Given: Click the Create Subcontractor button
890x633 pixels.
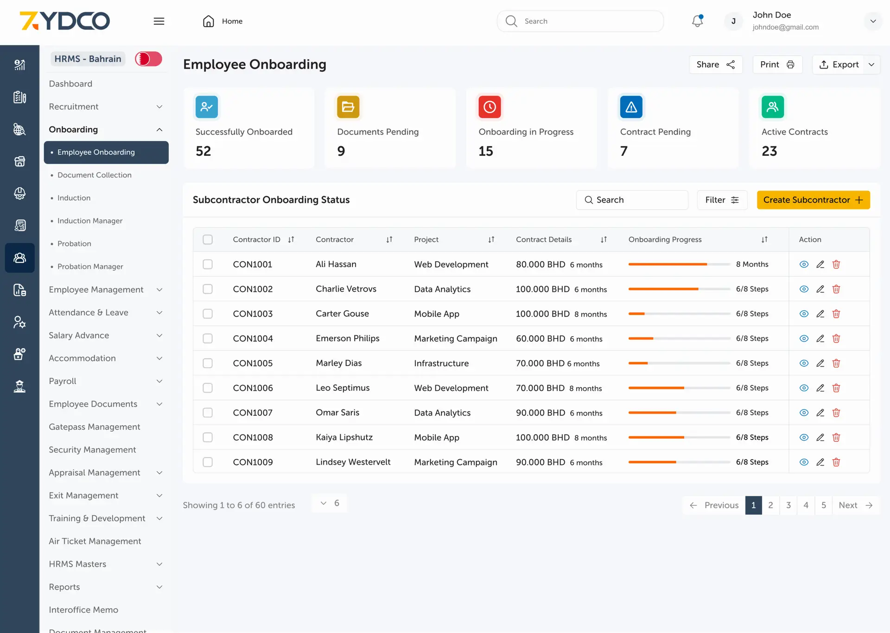Looking at the screenshot, I should pyautogui.click(x=813, y=200).
